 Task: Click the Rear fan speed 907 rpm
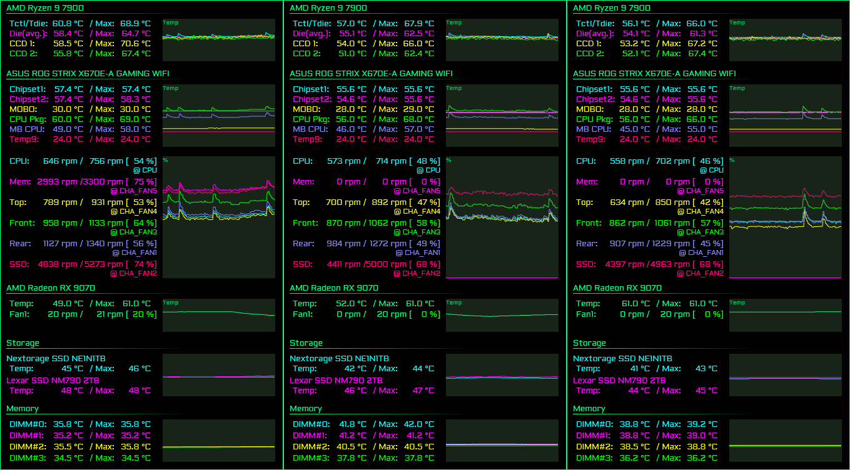(625, 244)
